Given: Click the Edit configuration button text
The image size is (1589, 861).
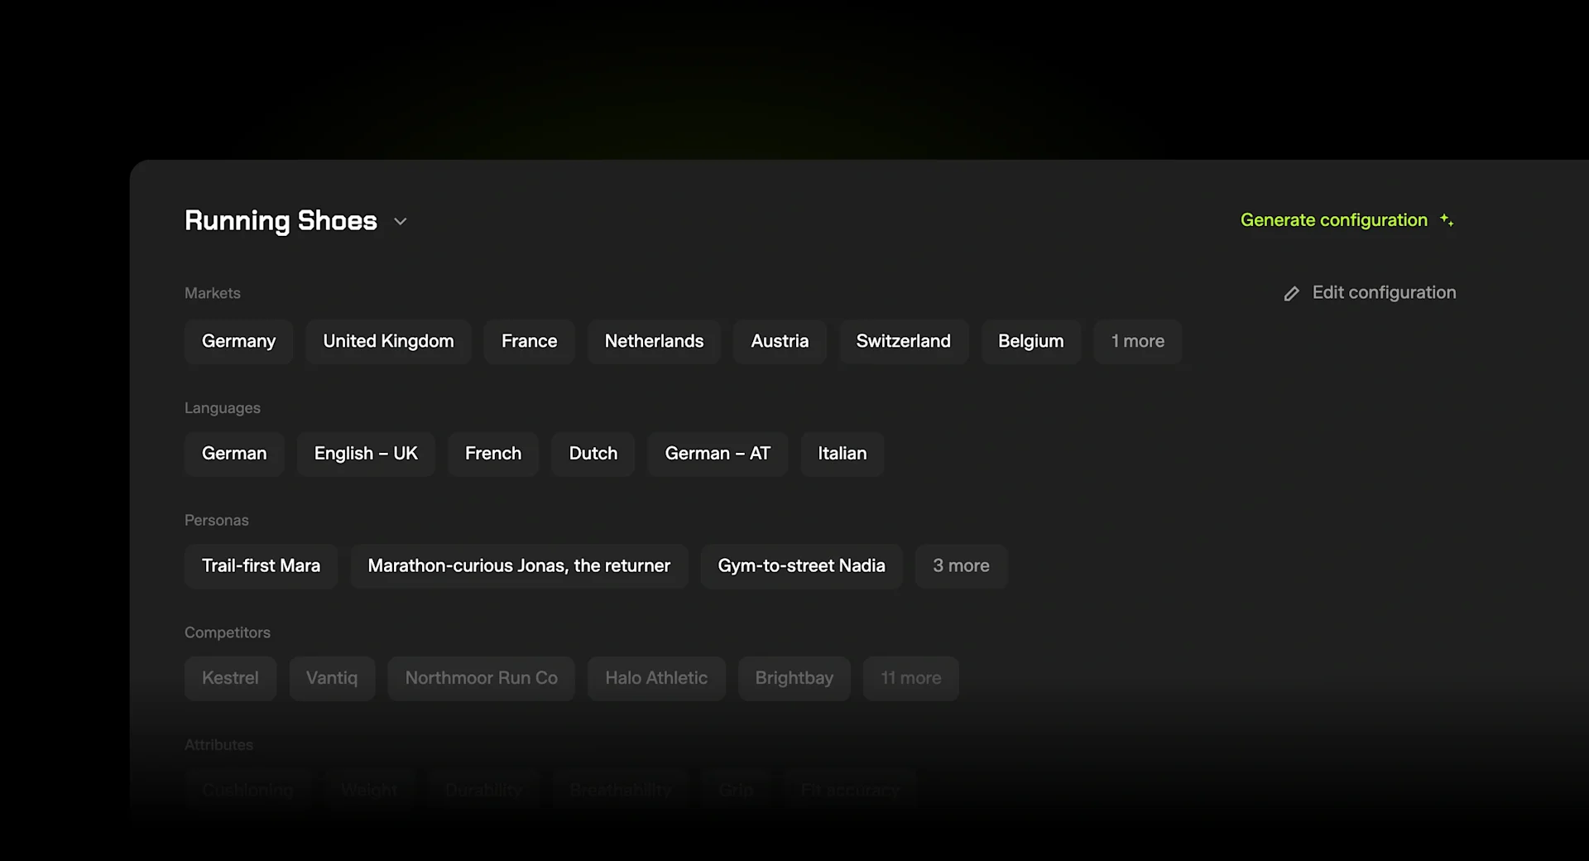Looking at the screenshot, I should click(1384, 292).
